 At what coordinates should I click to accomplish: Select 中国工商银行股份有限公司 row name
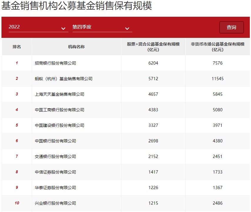(x=60, y=110)
